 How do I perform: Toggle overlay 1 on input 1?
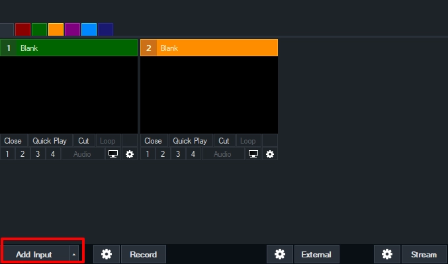[7, 154]
